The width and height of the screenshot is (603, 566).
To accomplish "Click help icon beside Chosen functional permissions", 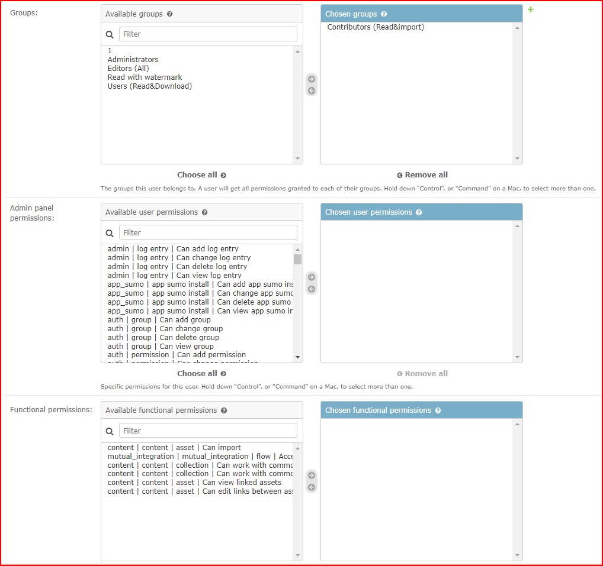I will pos(438,410).
